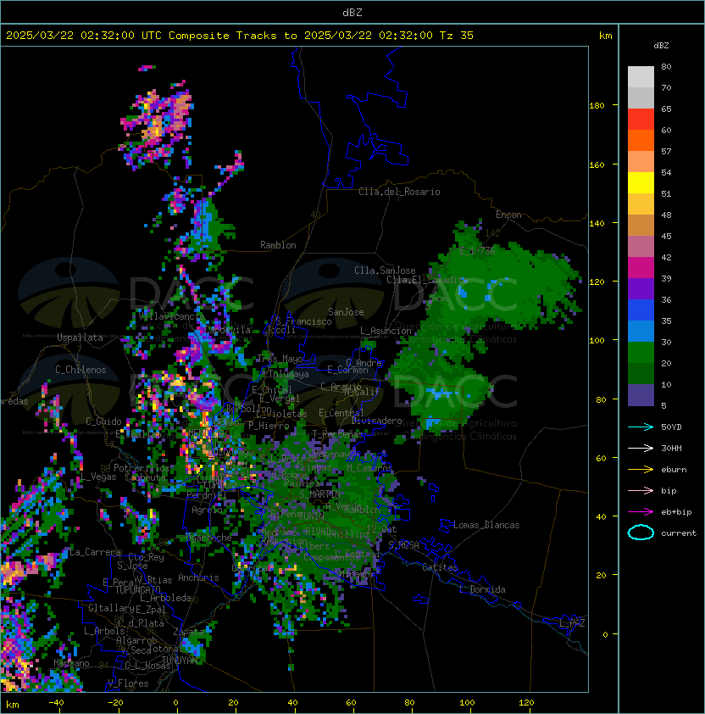
Task: Click the SanJose map label
Action: [346, 312]
